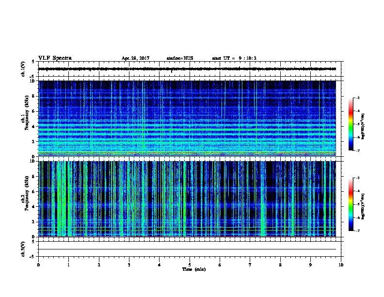Click the "9" tick on time axis

click(310, 264)
